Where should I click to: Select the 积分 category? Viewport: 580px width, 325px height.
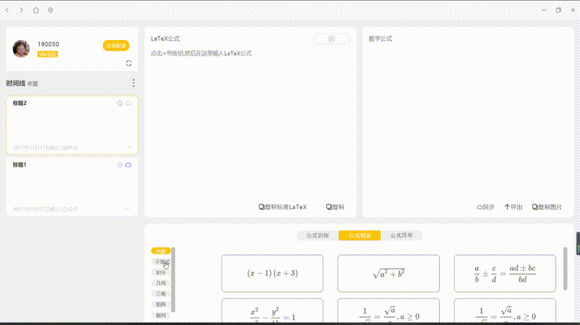click(161, 272)
